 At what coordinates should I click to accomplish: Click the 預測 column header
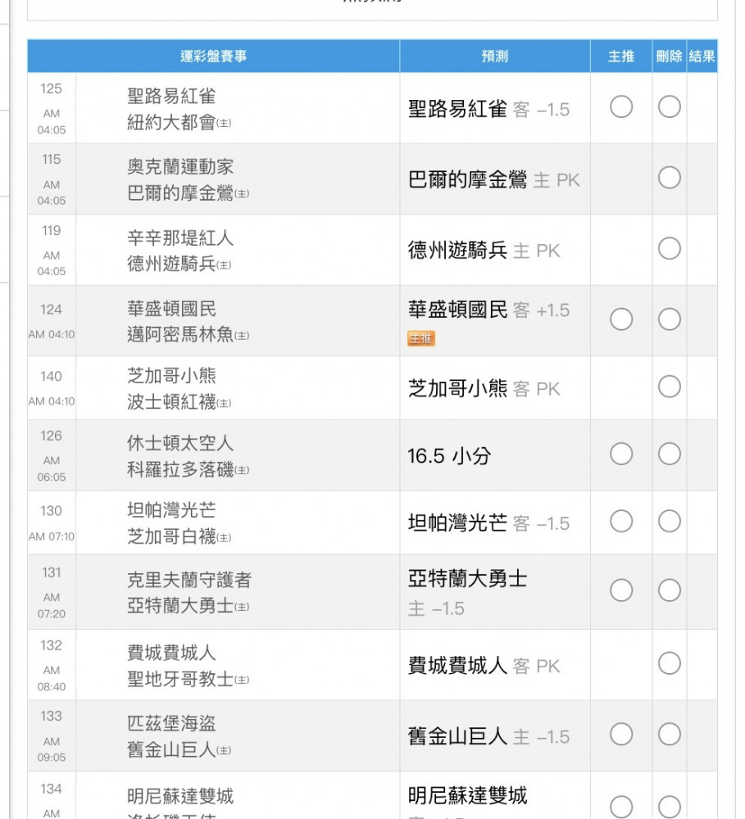point(494,57)
